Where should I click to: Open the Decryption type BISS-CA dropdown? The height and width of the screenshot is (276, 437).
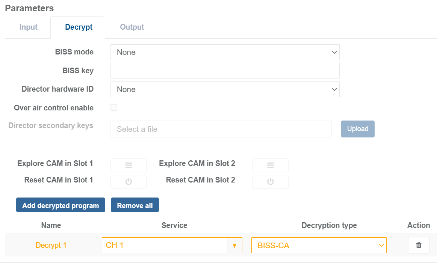point(319,245)
